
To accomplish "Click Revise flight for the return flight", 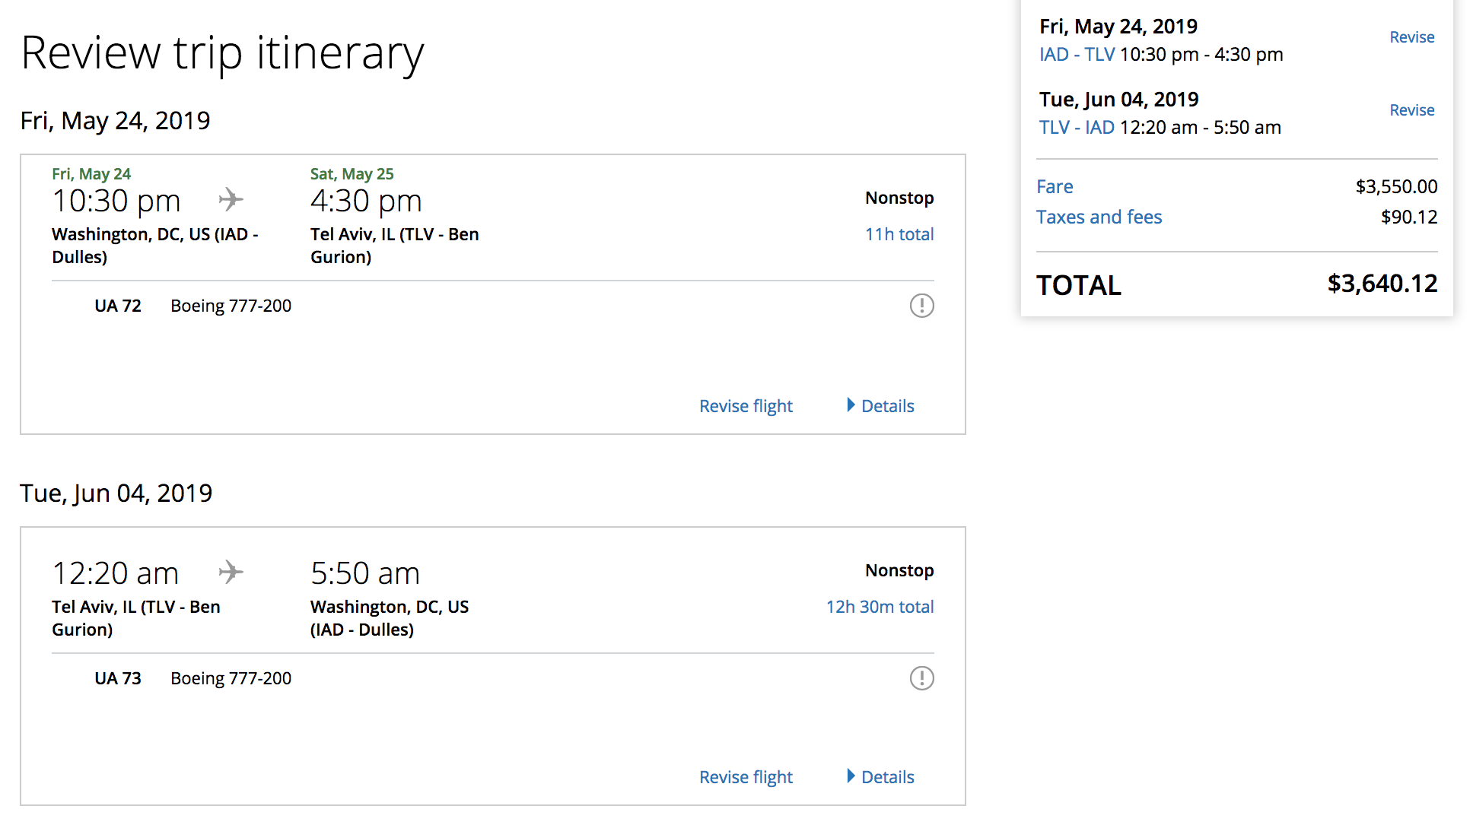I will coord(746,777).
